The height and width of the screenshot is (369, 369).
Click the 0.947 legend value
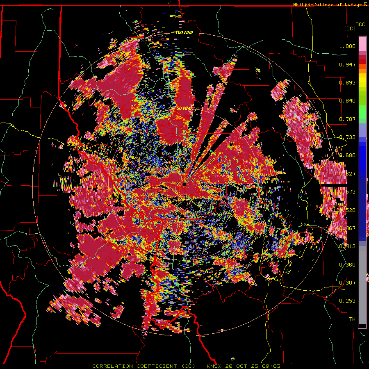[x=347, y=64]
